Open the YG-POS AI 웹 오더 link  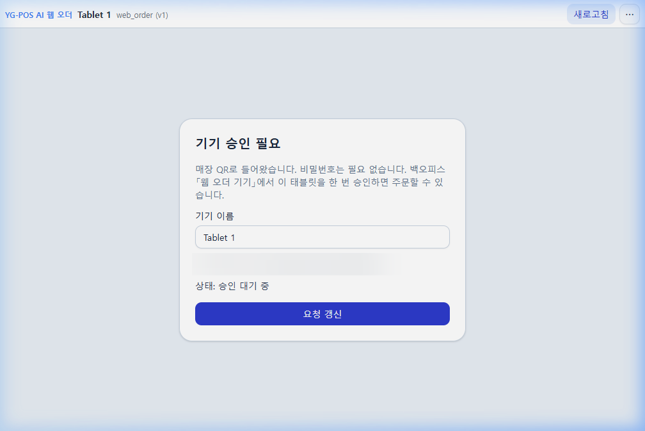click(x=38, y=15)
